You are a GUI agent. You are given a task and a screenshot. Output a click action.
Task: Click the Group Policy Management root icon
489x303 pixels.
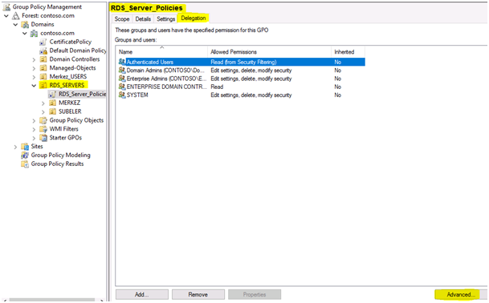[x=6, y=7]
